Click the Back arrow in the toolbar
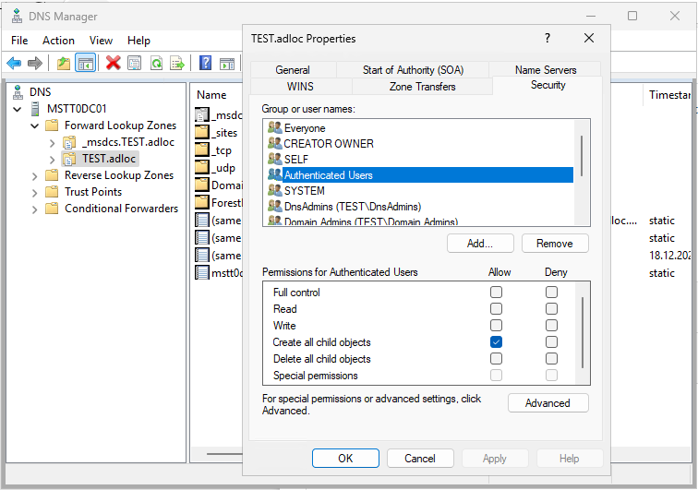The width and height of the screenshot is (698, 490). 14,63
